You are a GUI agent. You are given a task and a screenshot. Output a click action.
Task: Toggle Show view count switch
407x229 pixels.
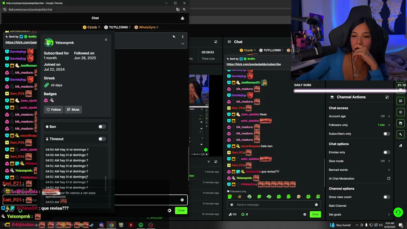(386, 197)
